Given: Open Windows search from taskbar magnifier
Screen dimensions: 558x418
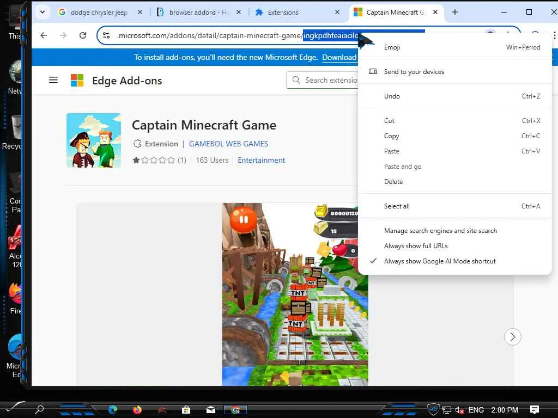Looking at the screenshot, I should (39, 409).
